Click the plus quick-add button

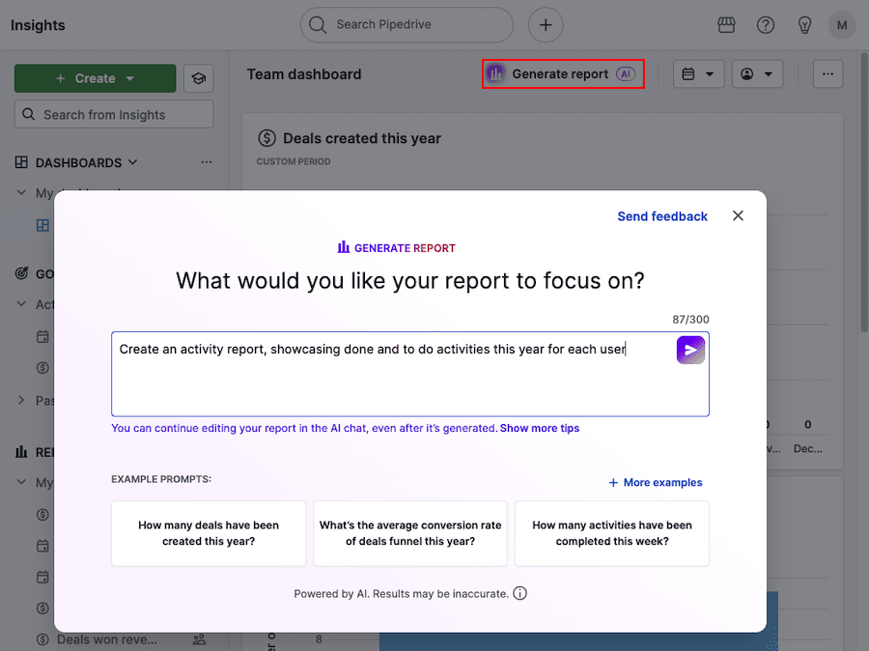(546, 25)
